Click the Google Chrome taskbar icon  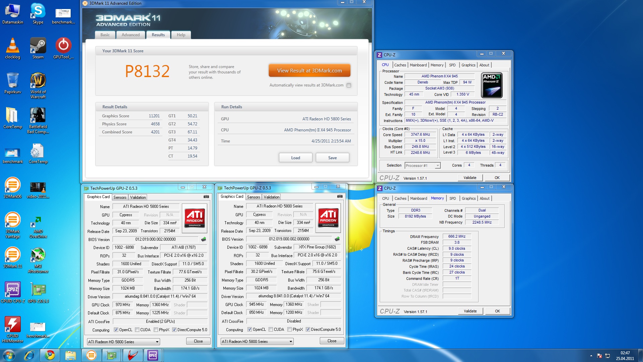(x=50, y=355)
